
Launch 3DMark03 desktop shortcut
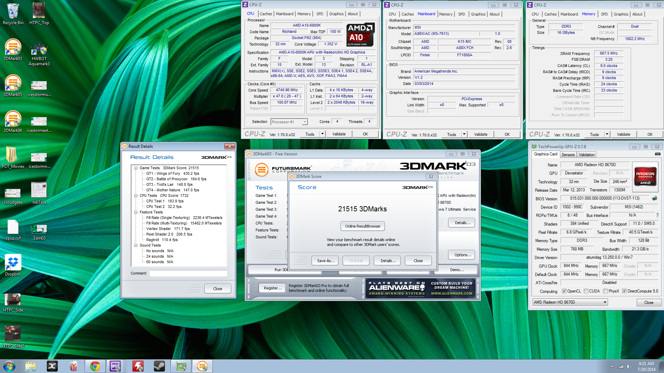coord(13,50)
